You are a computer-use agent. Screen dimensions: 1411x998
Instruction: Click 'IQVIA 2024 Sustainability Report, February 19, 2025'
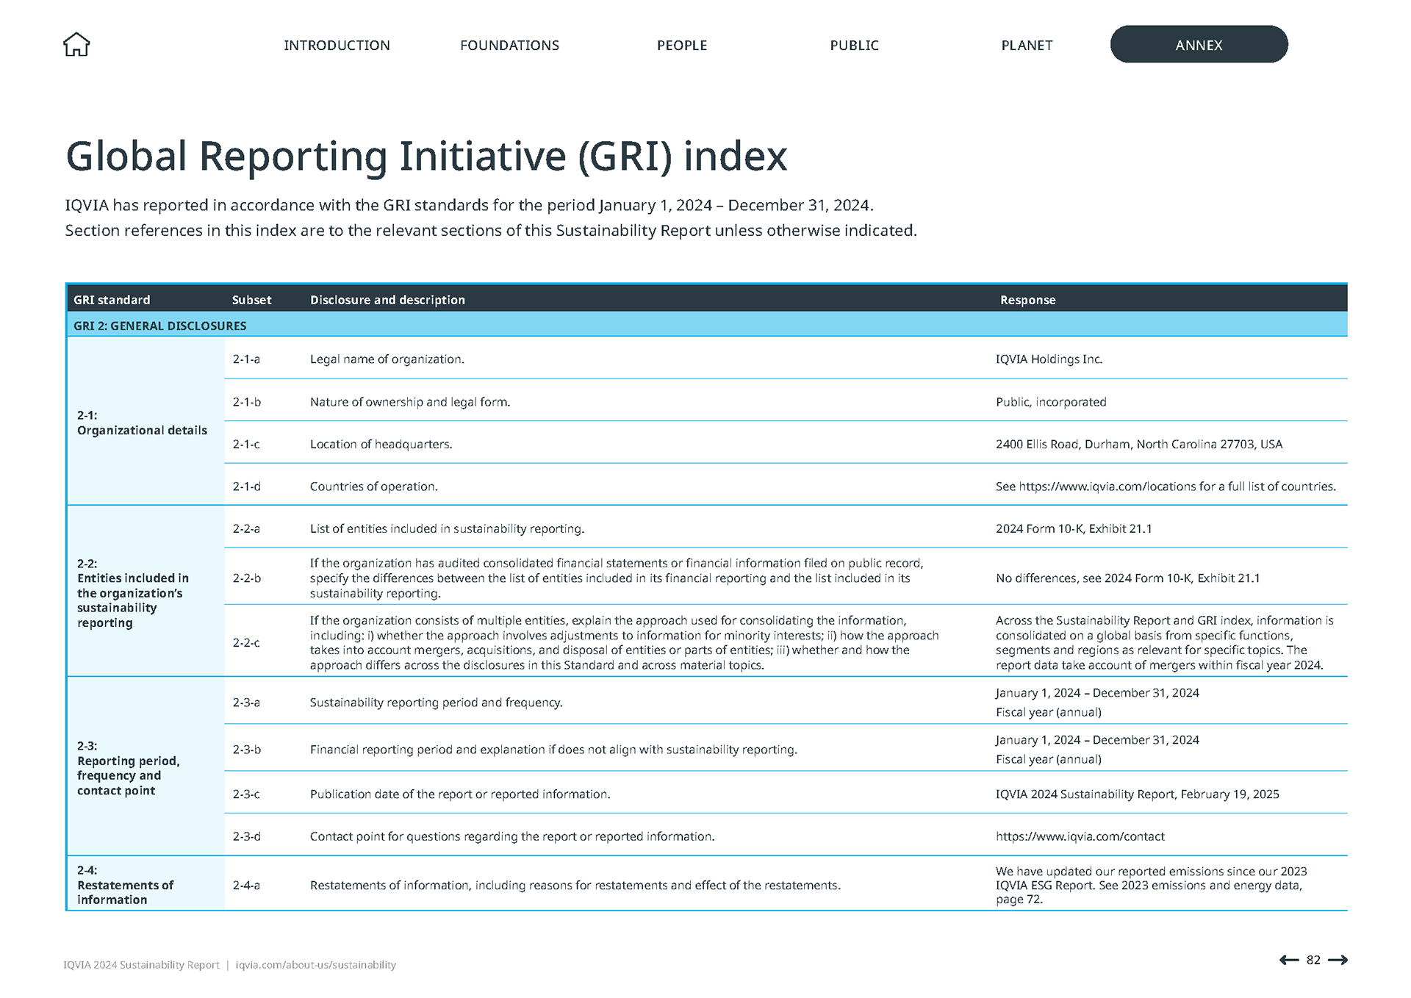[x=1137, y=794]
